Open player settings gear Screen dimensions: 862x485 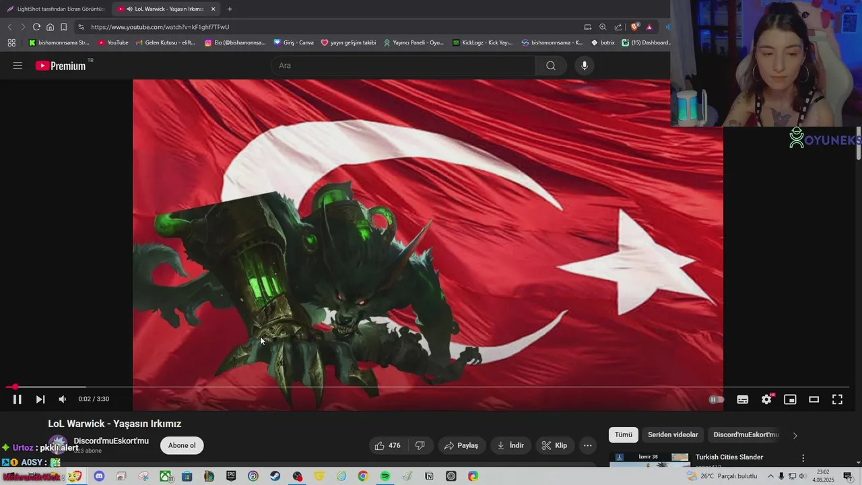(x=766, y=399)
